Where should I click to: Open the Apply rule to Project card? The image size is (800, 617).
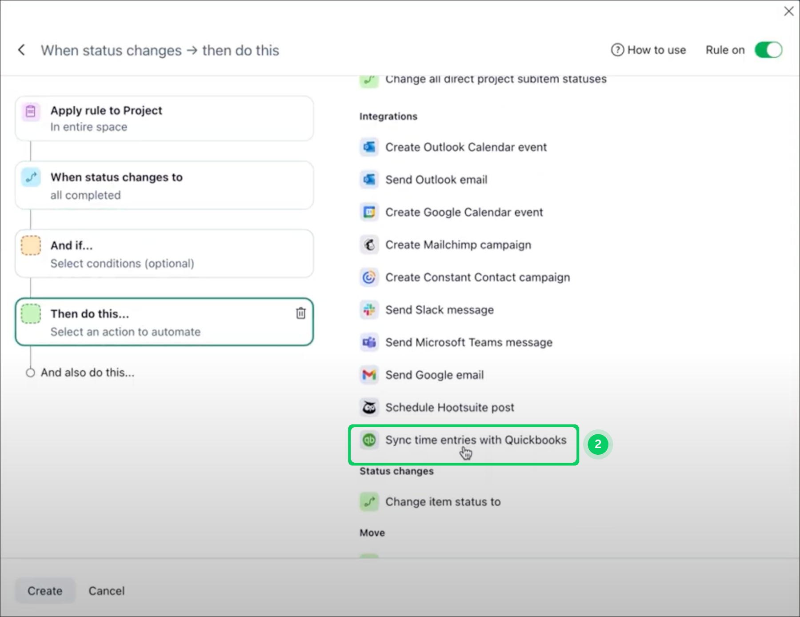pyautogui.click(x=164, y=118)
